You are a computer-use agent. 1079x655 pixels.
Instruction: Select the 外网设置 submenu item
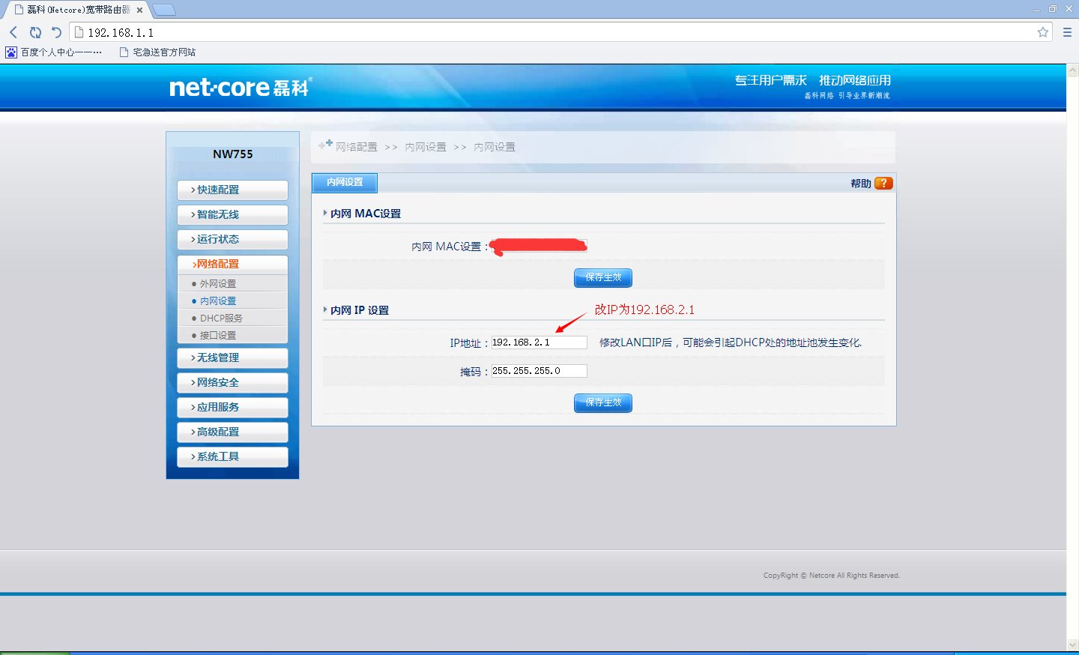(218, 284)
